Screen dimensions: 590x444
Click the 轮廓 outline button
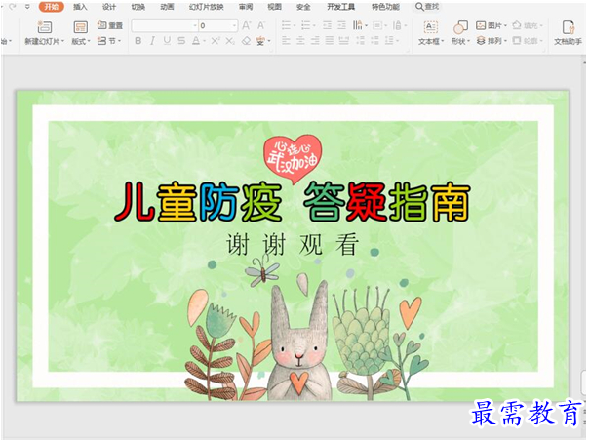click(x=528, y=41)
